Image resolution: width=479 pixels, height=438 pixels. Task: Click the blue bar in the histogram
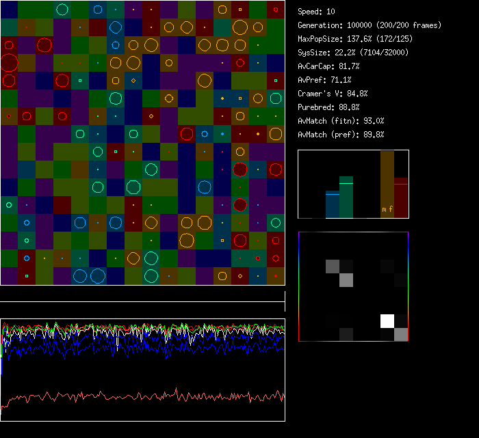(x=333, y=204)
